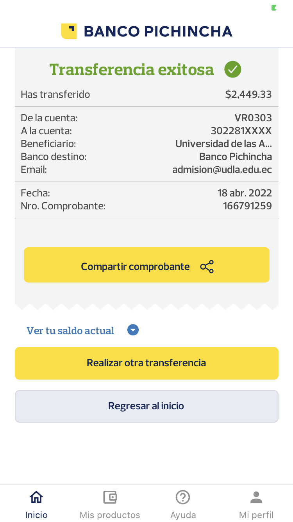Tap the comprobante number 166791259
Viewport: 293px width, 522px height.
247,206
